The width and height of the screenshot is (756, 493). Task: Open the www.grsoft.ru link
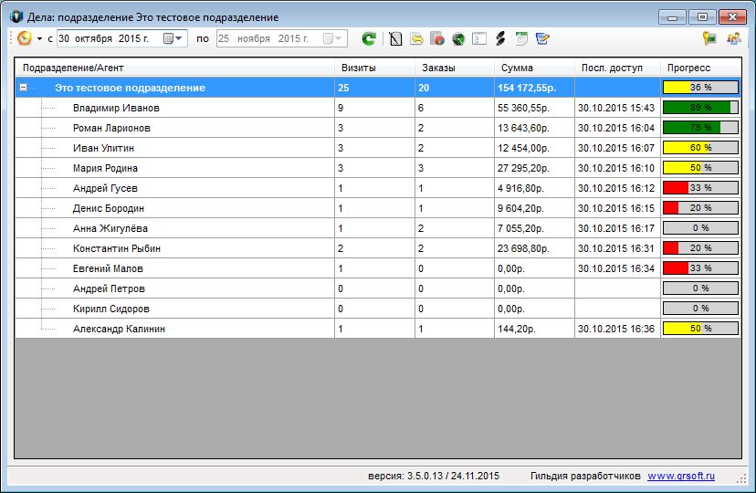[681, 477]
